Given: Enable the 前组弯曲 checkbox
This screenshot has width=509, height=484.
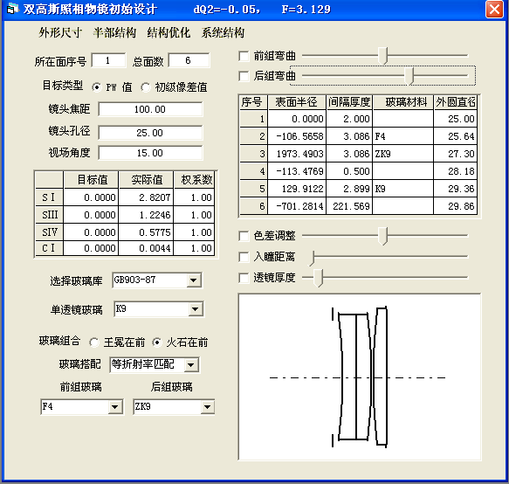Looking at the screenshot, I should 244,56.
